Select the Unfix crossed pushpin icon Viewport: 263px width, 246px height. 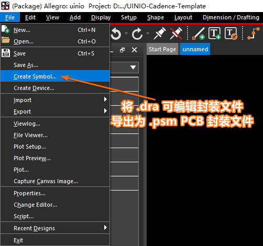click(176, 33)
